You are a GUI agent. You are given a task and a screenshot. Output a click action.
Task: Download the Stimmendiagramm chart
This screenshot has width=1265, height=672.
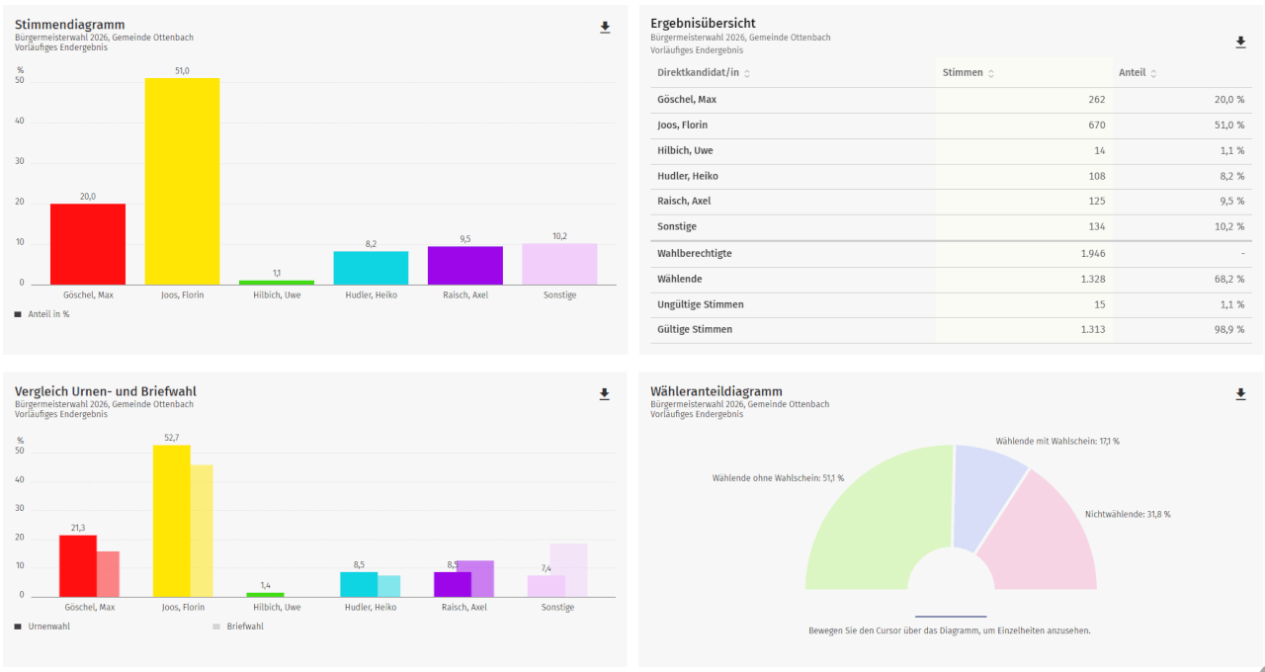(605, 28)
